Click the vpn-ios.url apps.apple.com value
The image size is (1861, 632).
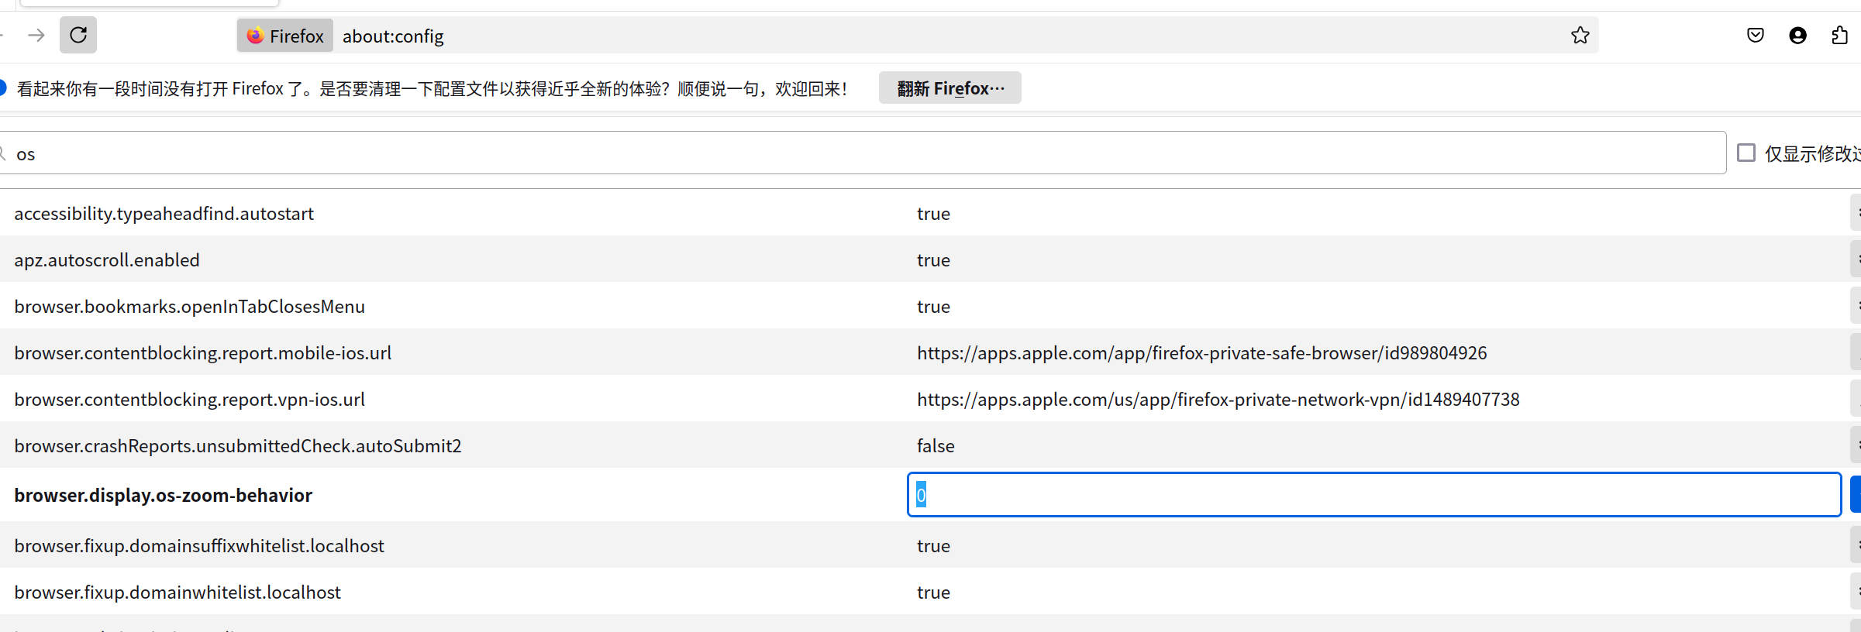pyautogui.click(x=1218, y=400)
